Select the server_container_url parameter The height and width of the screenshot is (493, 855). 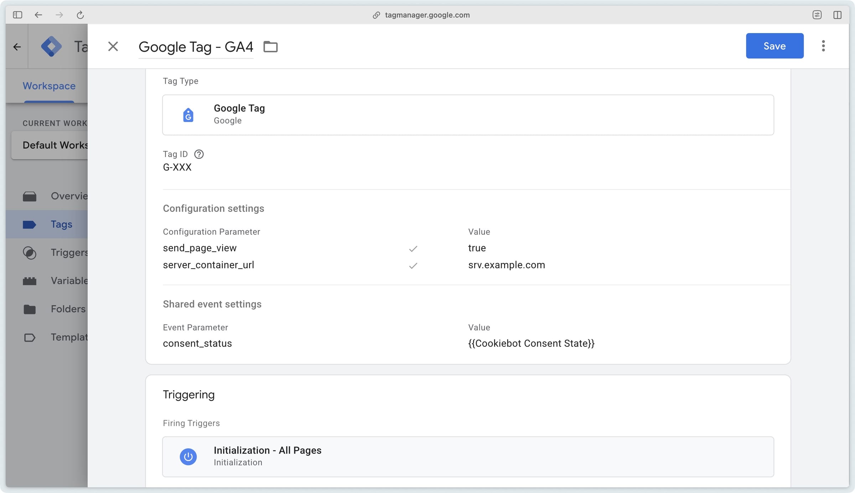click(x=208, y=265)
